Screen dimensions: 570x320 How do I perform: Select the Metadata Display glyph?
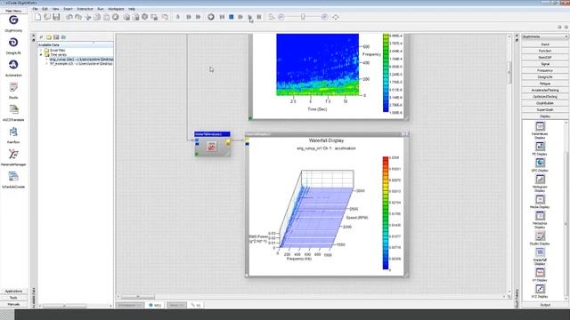point(540,215)
